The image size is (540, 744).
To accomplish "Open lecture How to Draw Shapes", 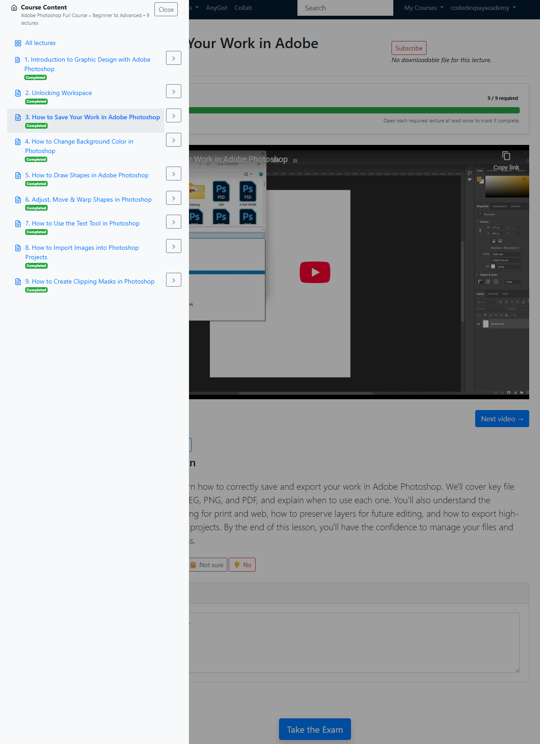I will (x=87, y=176).
